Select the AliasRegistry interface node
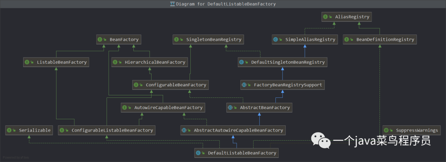This screenshot has height=162, width=446. coord(347,17)
